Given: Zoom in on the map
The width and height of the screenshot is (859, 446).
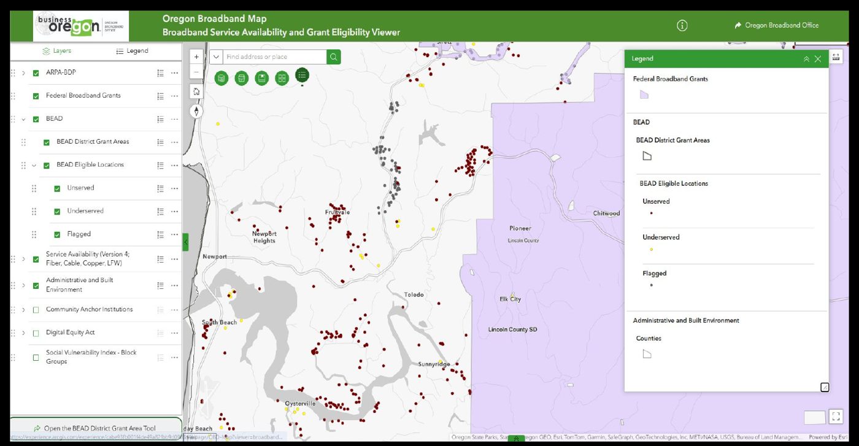Looking at the screenshot, I should (196, 56).
